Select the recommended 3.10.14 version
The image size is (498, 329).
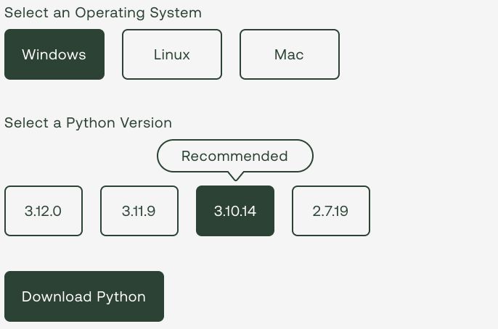click(235, 211)
